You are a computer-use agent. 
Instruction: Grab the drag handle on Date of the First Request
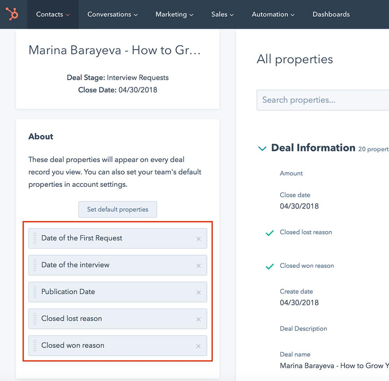pyautogui.click(x=35, y=239)
